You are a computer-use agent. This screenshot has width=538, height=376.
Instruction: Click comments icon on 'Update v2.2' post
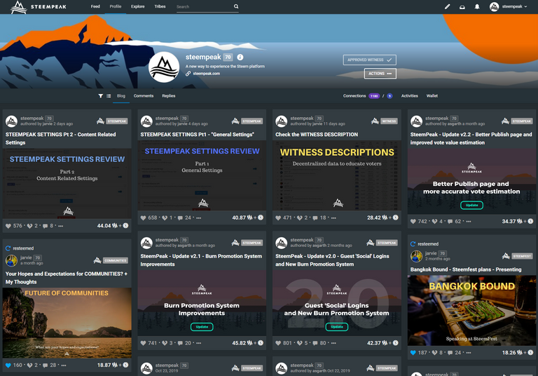coord(450,222)
